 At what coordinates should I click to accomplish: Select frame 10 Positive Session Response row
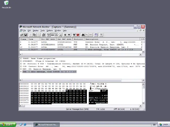coord(81,47)
